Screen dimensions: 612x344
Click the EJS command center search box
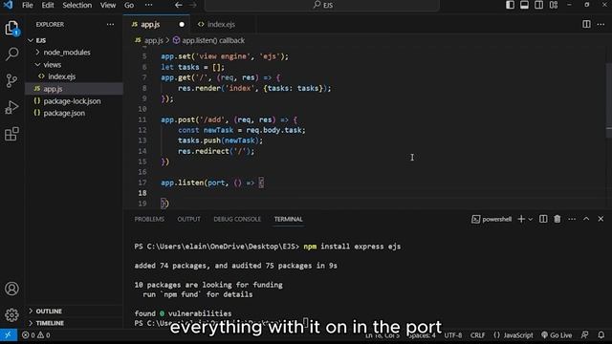pos(322,5)
